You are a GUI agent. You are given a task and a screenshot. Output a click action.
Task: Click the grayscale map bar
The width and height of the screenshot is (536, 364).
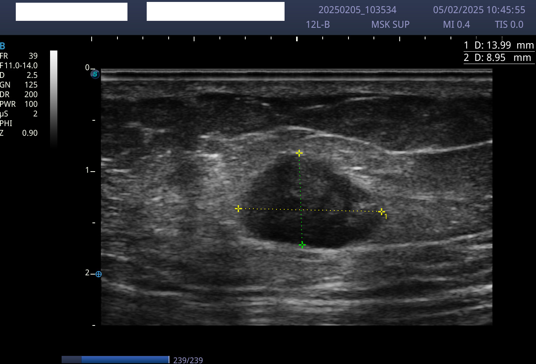click(54, 98)
